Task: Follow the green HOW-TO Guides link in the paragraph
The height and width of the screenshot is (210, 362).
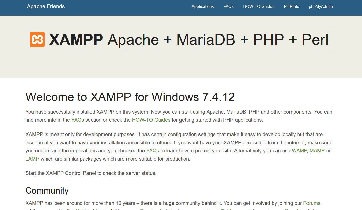Action: coord(151,120)
